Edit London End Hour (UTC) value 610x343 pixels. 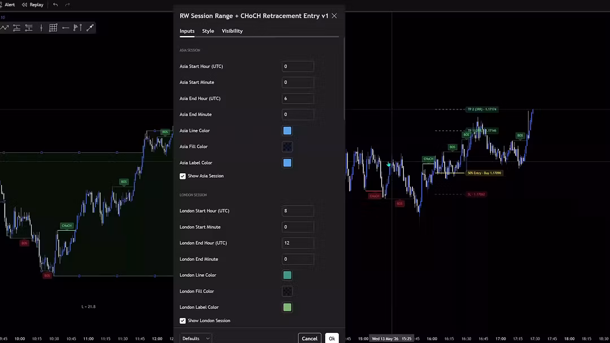298,243
